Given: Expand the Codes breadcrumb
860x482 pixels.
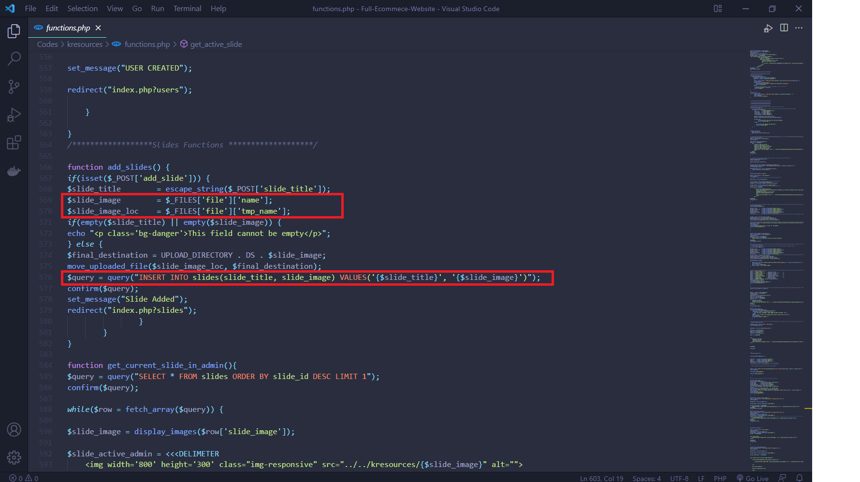Looking at the screenshot, I should click(47, 44).
